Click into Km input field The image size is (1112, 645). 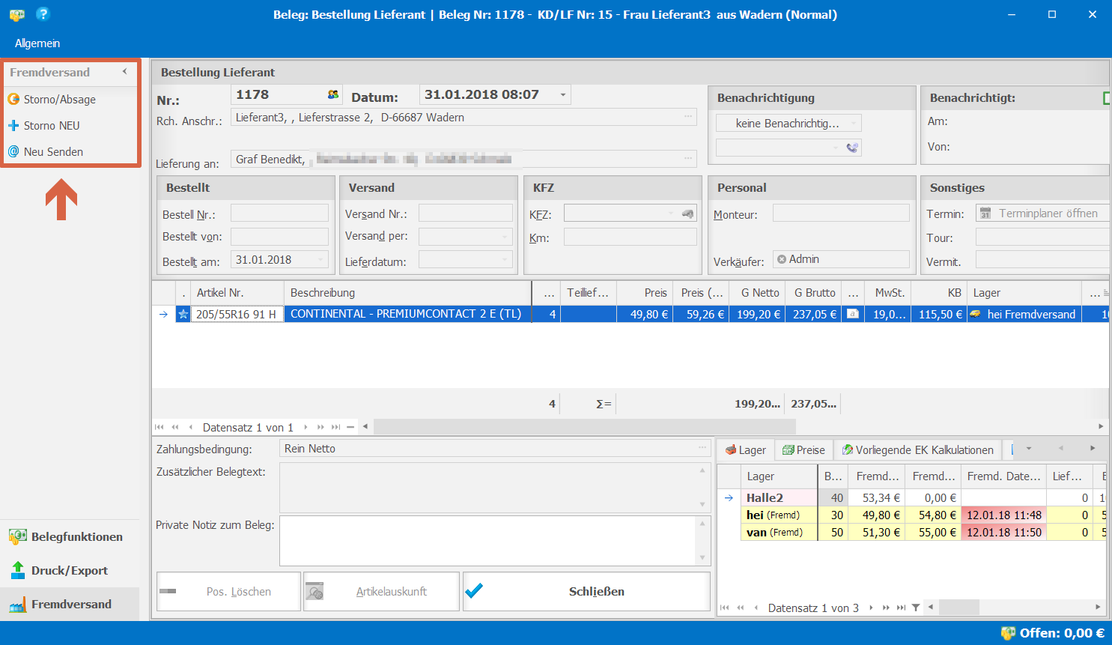pyautogui.click(x=630, y=237)
